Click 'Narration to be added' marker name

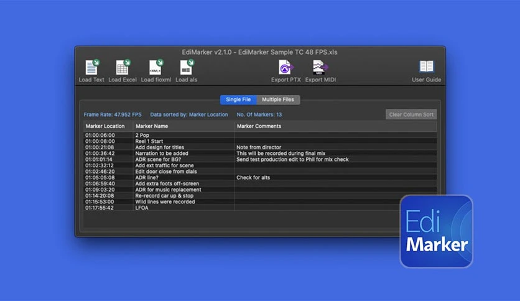coord(162,154)
